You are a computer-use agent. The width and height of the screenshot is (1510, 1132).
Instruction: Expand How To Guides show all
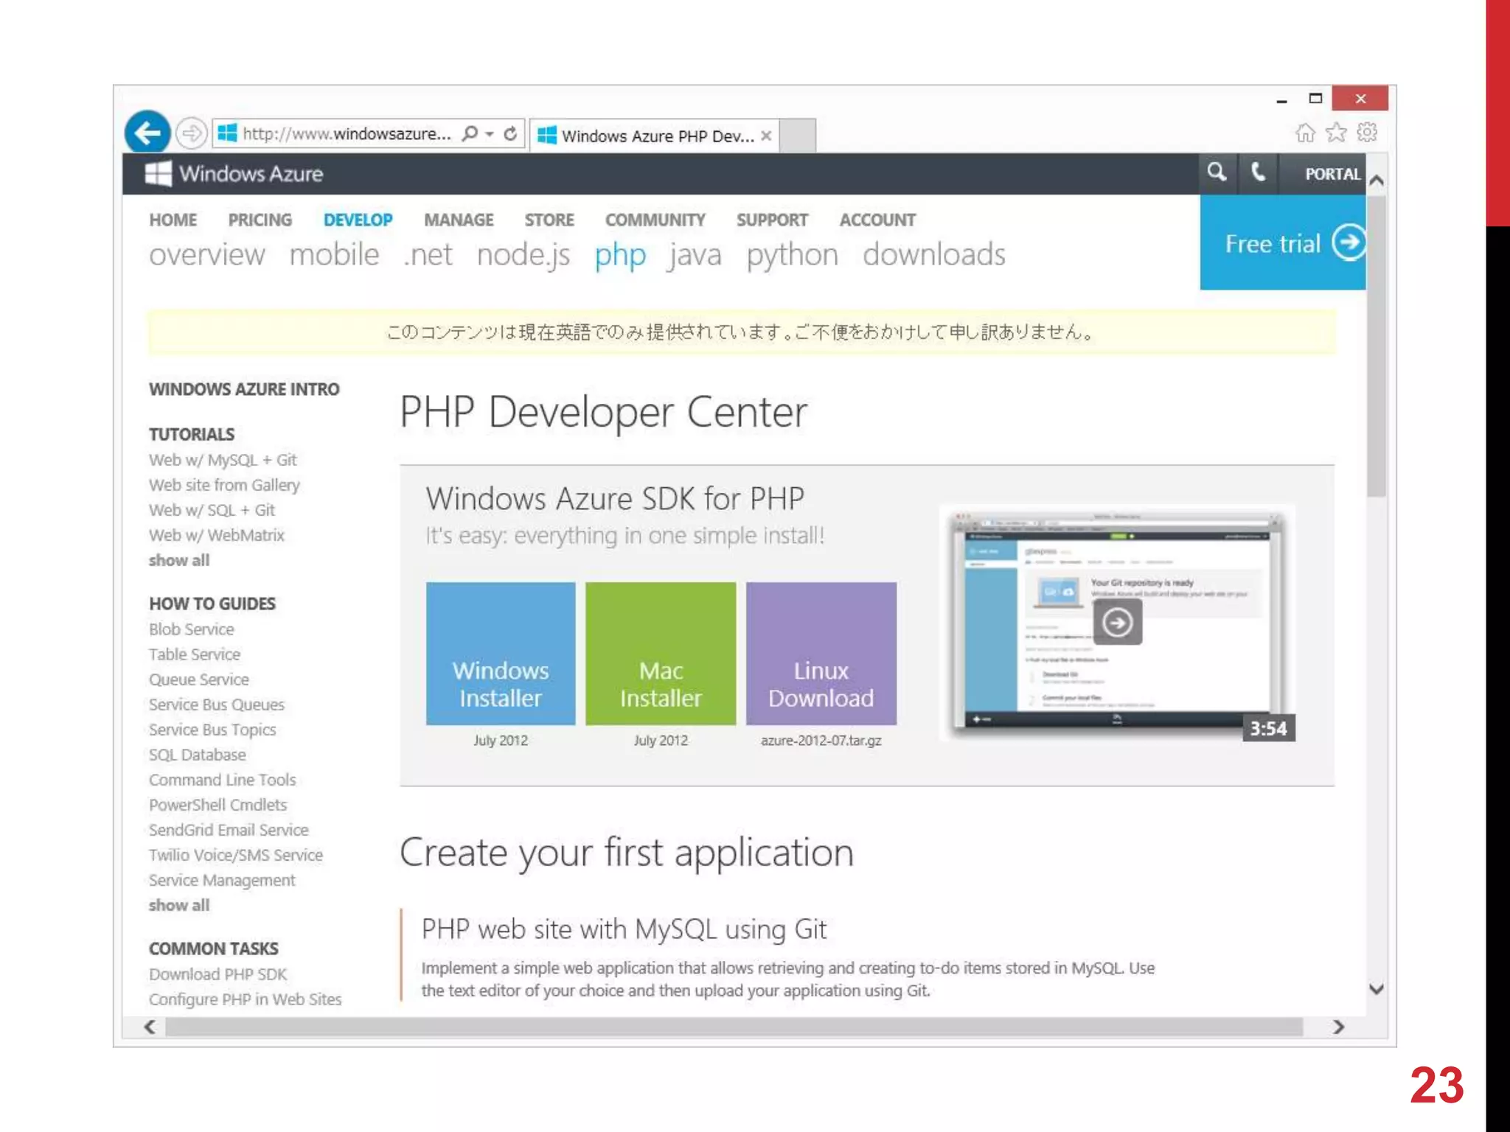point(179,905)
